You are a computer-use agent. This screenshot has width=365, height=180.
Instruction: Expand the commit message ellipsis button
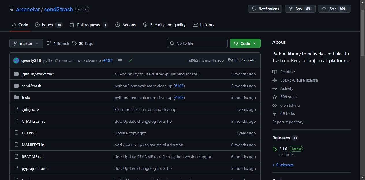(x=120, y=60)
